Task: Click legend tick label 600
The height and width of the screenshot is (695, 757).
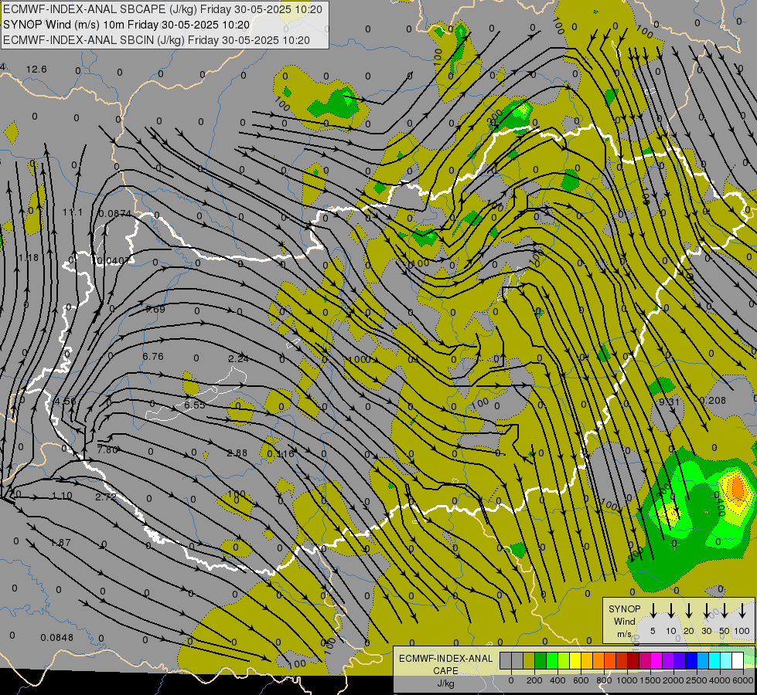Action: 581,680
